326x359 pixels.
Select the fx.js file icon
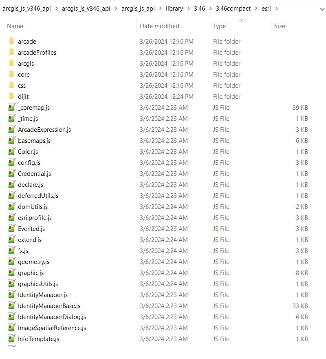11,250
